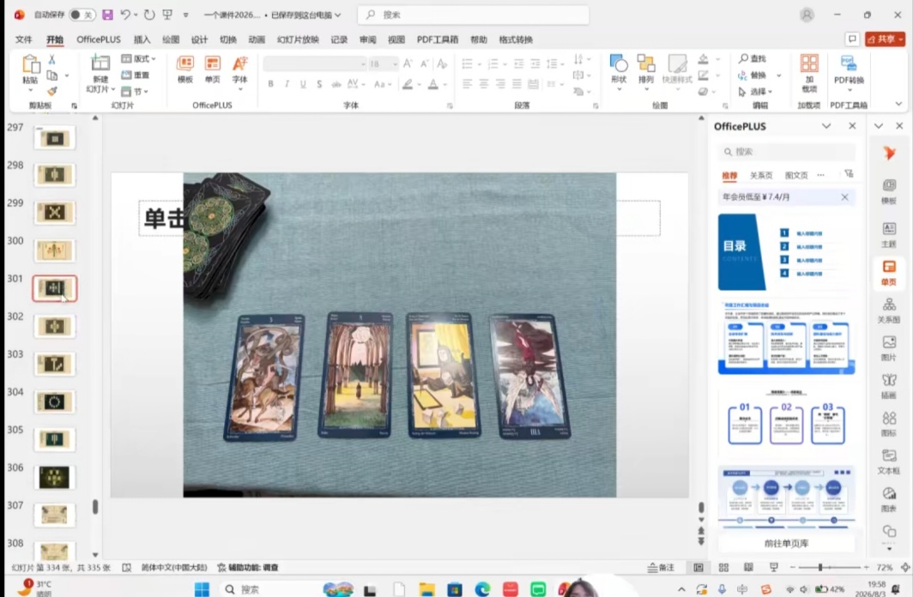
Task: Toggle AutoSave (自动保存) switch
Action: 82,15
